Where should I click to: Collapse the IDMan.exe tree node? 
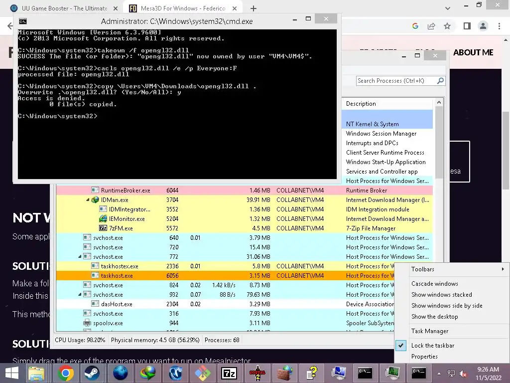tap(88, 200)
